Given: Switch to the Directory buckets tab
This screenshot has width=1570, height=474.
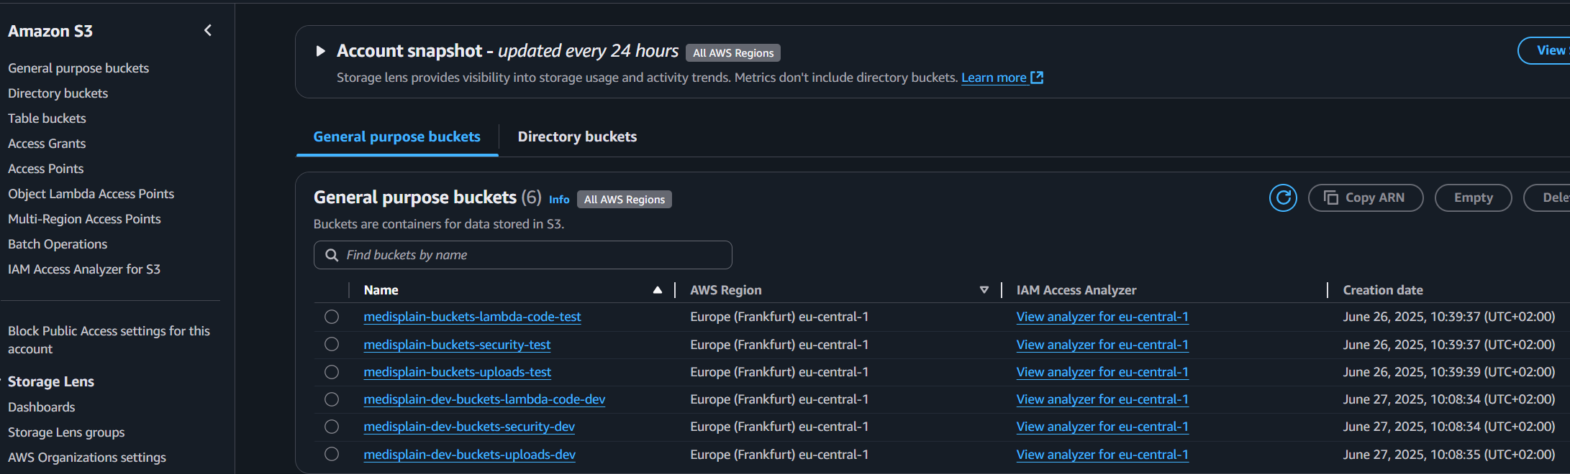Looking at the screenshot, I should click(x=577, y=136).
